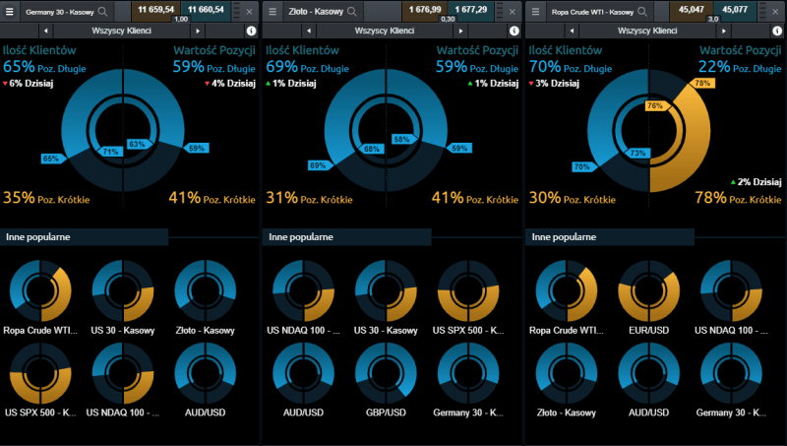Click previous arrow left of Wszyscy Klienci, Germany panel
Viewport: 787px width, 446px height.
tap(47, 32)
